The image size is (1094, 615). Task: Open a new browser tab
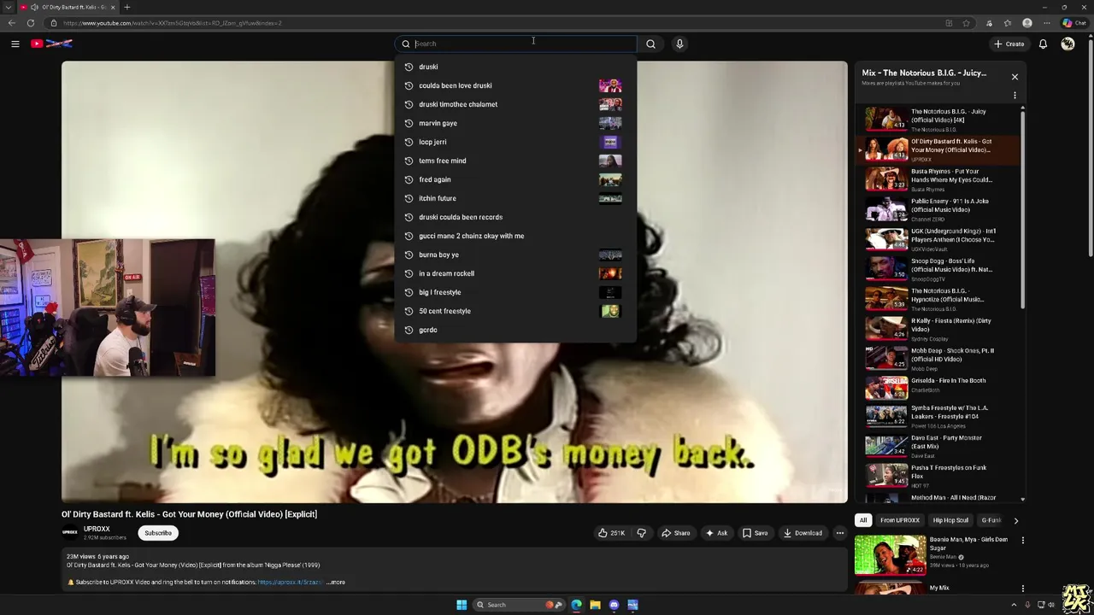126,7
